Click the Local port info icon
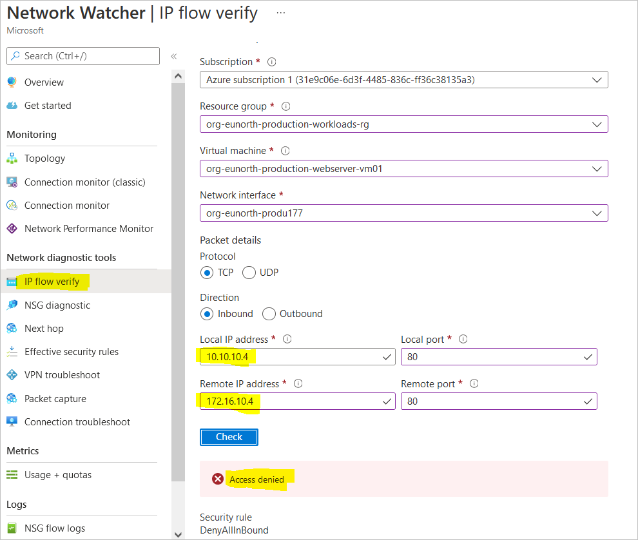 463,339
